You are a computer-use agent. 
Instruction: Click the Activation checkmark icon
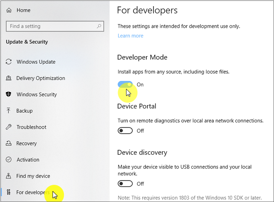point(8,160)
